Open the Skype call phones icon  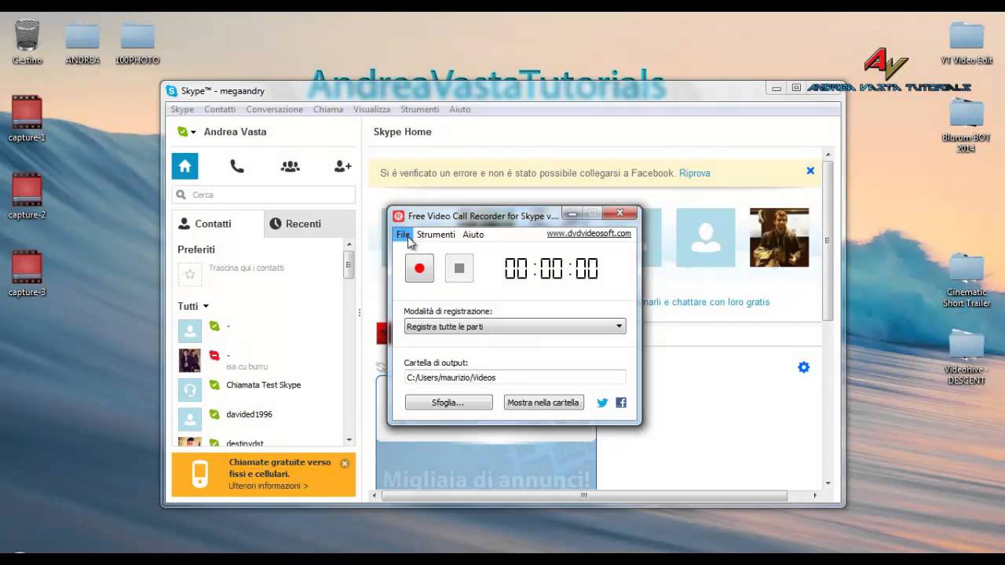(236, 166)
